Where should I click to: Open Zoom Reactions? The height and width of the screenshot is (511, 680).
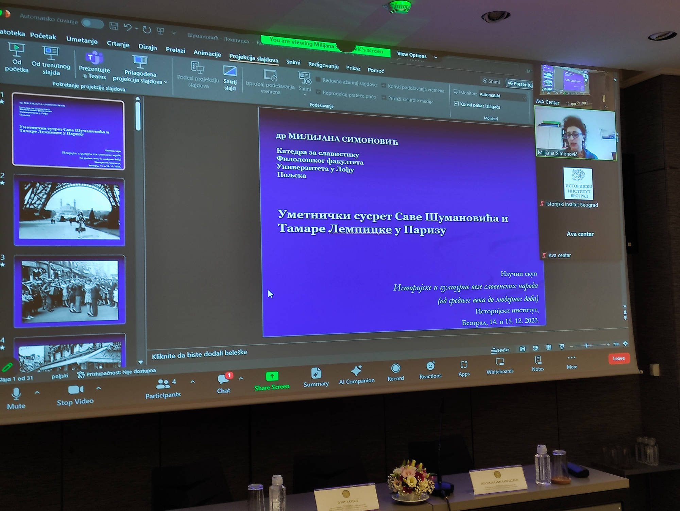click(x=430, y=370)
